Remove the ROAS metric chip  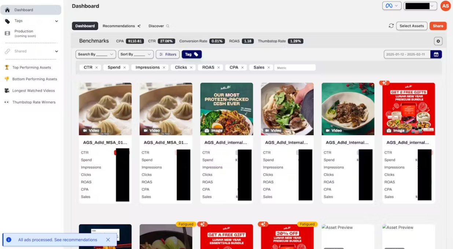218,68
